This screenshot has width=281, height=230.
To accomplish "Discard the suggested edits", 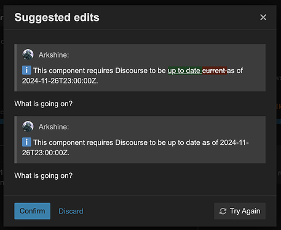I will (71, 211).
